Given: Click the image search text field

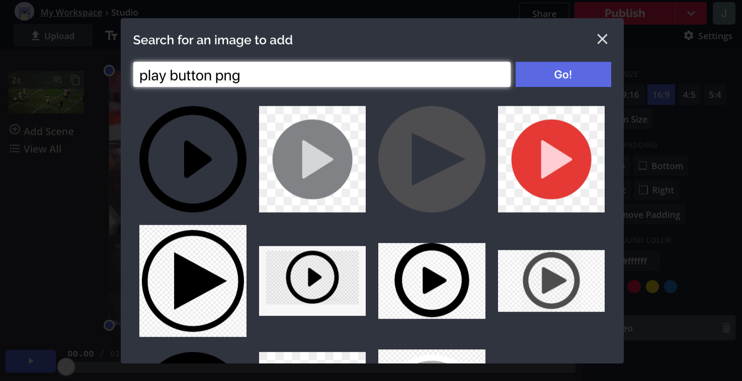Looking at the screenshot, I should point(322,75).
